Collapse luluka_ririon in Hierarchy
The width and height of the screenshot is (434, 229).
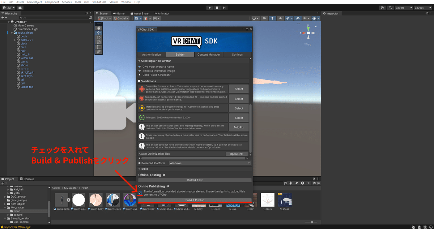pyautogui.click(x=12, y=33)
